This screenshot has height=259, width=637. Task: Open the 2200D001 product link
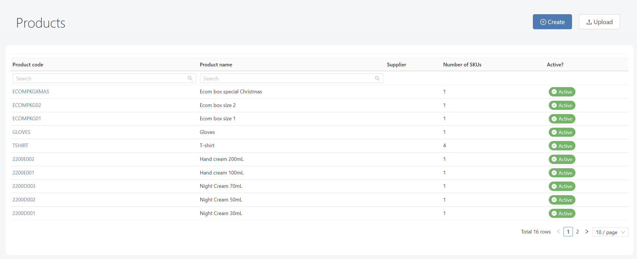click(x=24, y=213)
